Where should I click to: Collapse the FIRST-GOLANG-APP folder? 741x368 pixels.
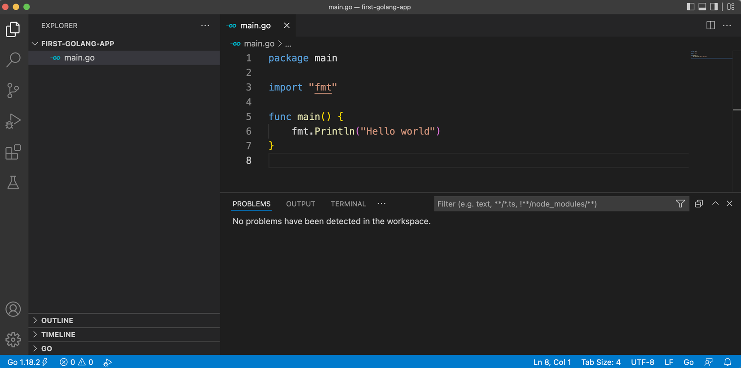(77, 44)
